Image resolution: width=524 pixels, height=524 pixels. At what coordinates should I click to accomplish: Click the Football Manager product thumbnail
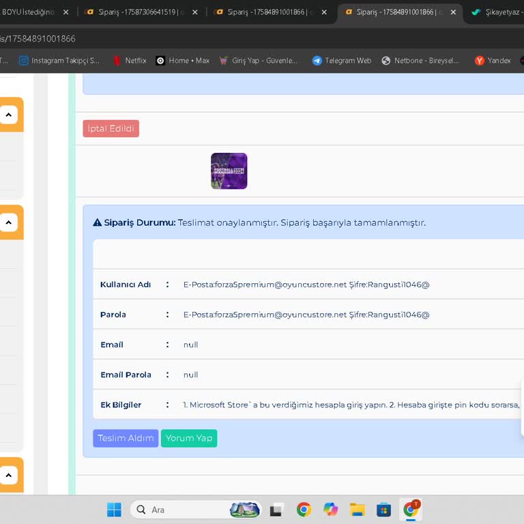pos(229,171)
